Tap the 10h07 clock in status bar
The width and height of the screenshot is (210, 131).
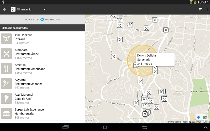(x=203, y=2)
